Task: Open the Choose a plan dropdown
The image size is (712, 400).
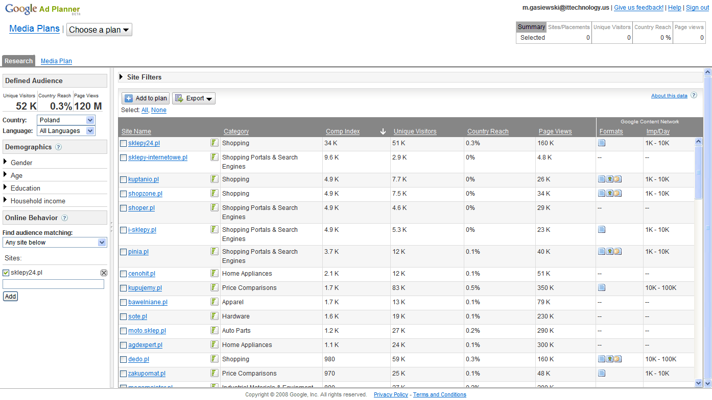Action: (x=99, y=30)
